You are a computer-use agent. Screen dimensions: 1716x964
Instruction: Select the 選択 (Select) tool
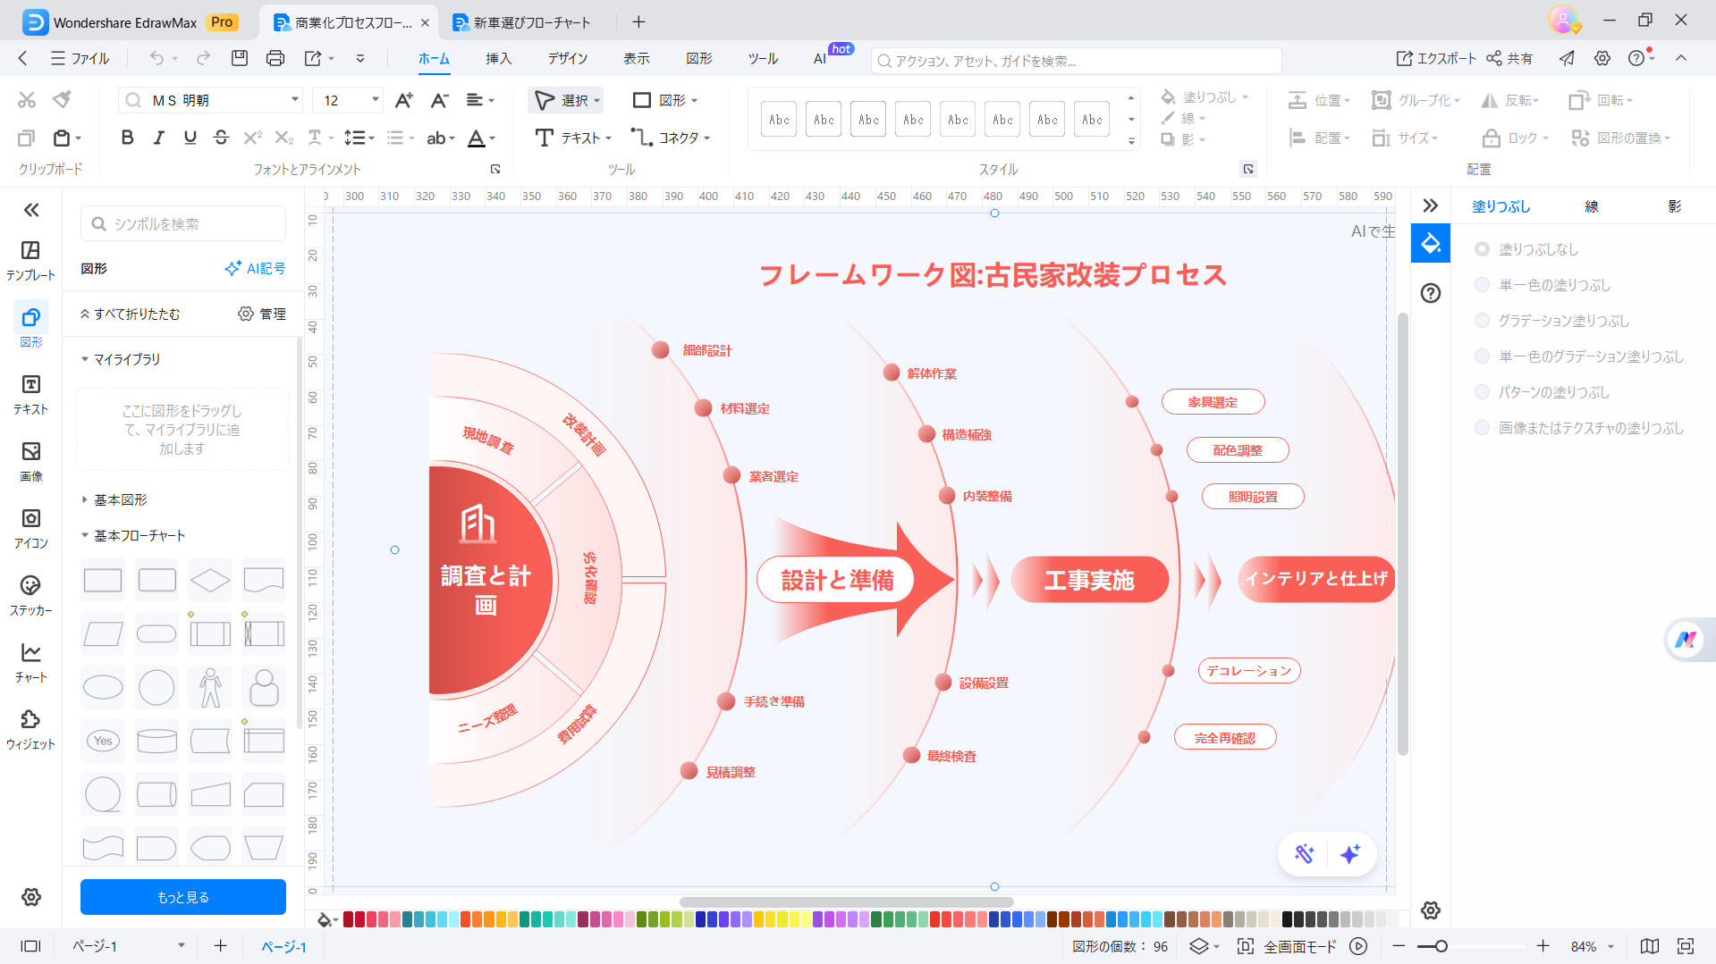click(x=565, y=100)
